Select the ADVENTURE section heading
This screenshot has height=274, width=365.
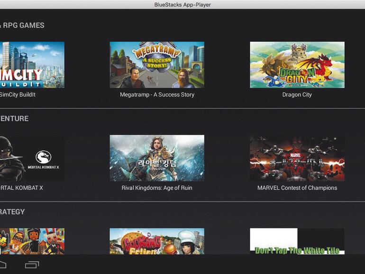click(x=14, y=119)
